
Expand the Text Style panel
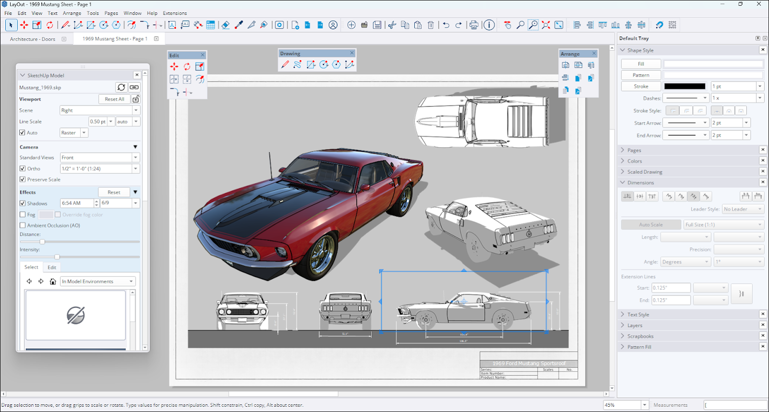click(x=638, y=315)
